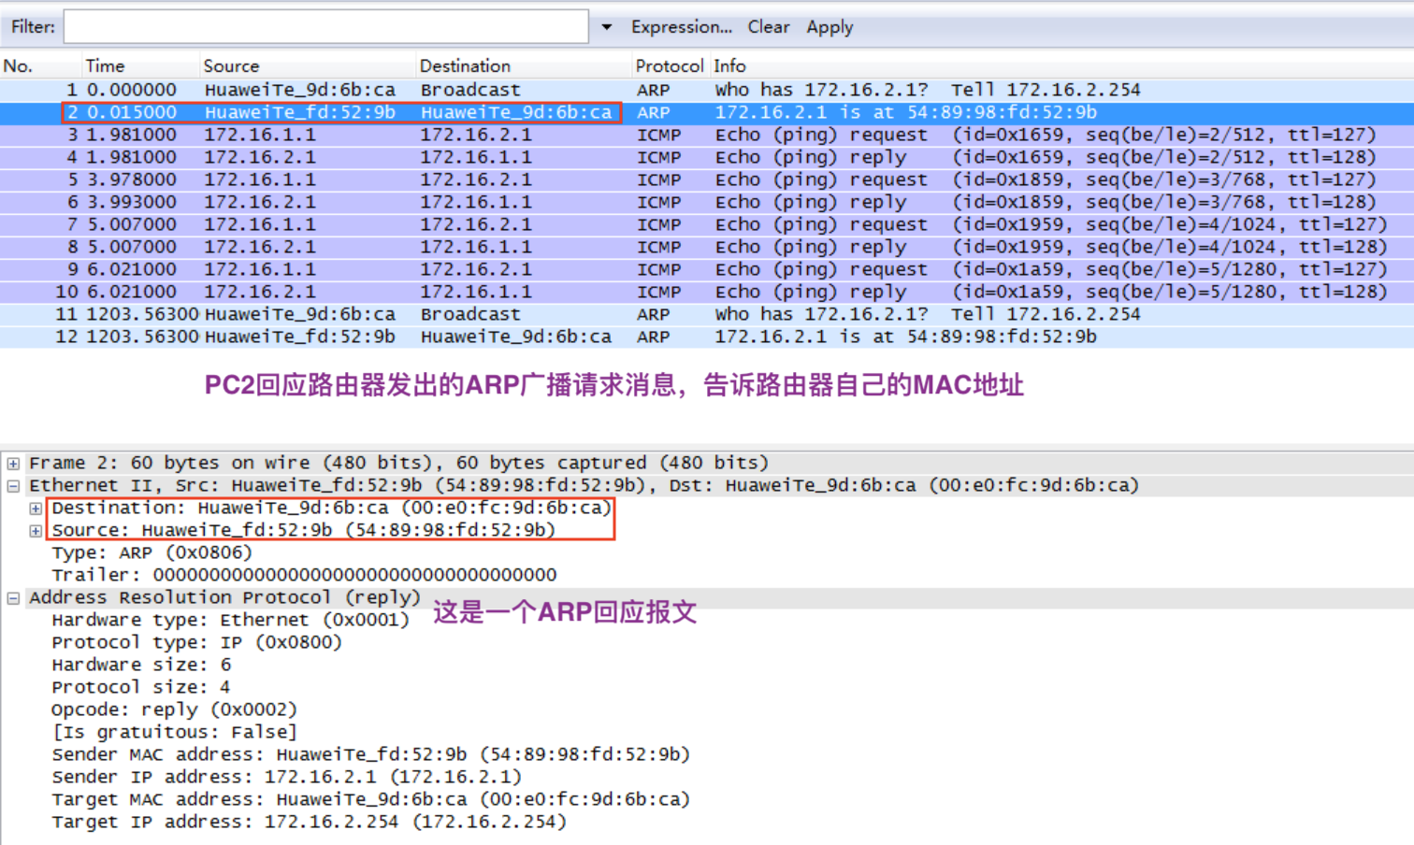The height and width of the screenshot is (845, 1414).
Task: Select packet 12 ARP reply row
Action: [x=707, y=337]
